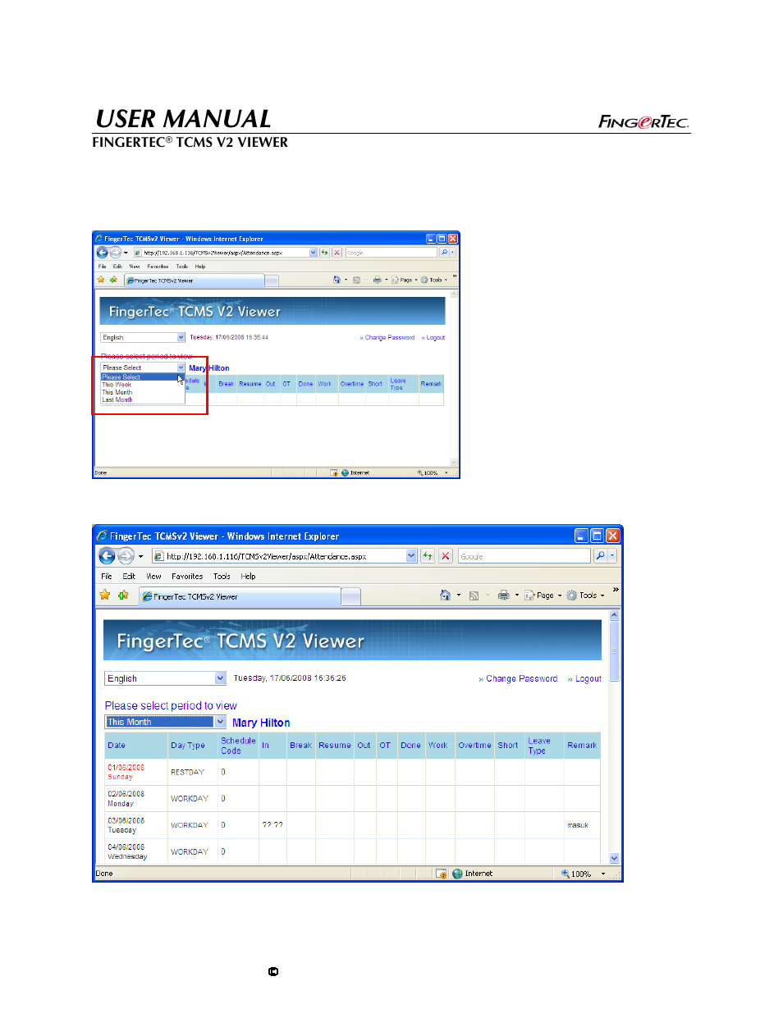Go forward in the larger browser window
The image size is (783, 1013).
(x=126, y=556)
